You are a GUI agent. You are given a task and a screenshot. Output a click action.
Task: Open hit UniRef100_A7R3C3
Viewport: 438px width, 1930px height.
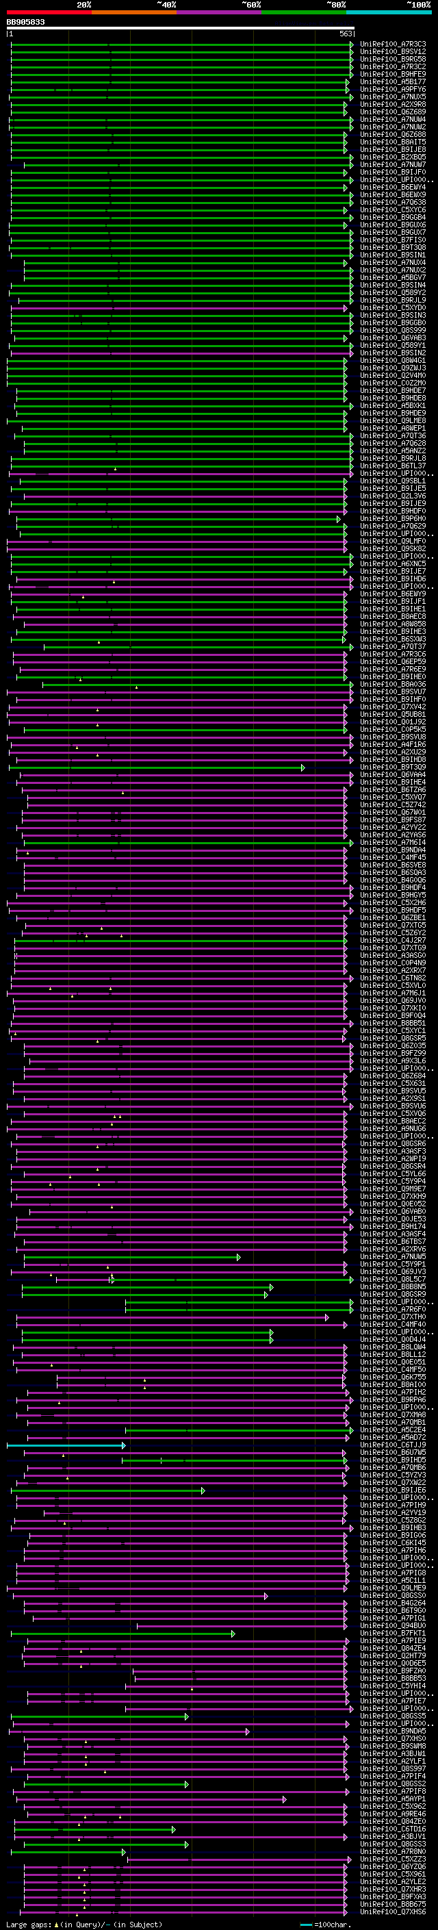click(x=393, y=45)
